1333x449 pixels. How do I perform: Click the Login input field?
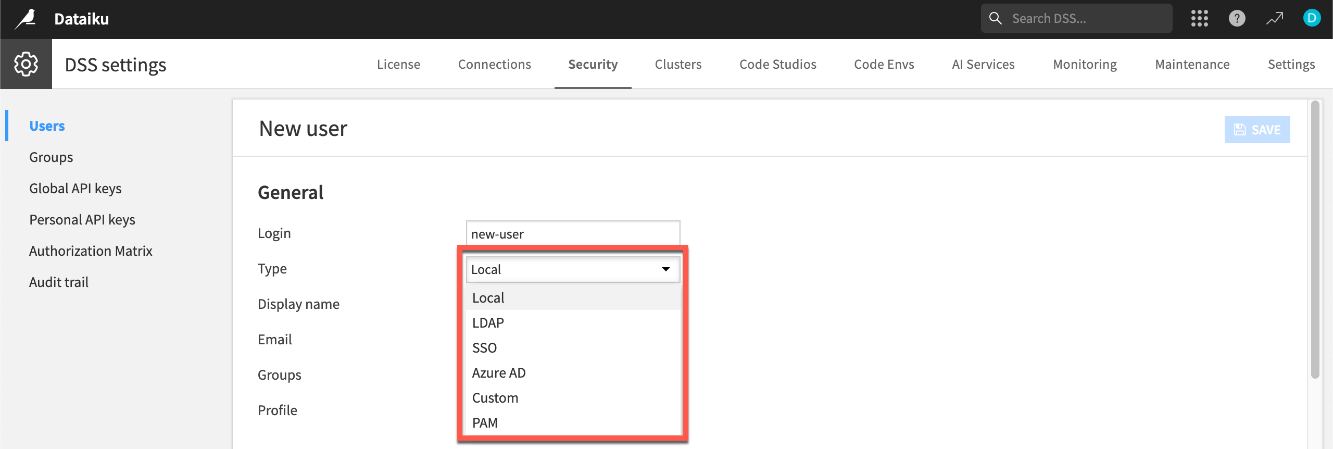coord(573,233)
